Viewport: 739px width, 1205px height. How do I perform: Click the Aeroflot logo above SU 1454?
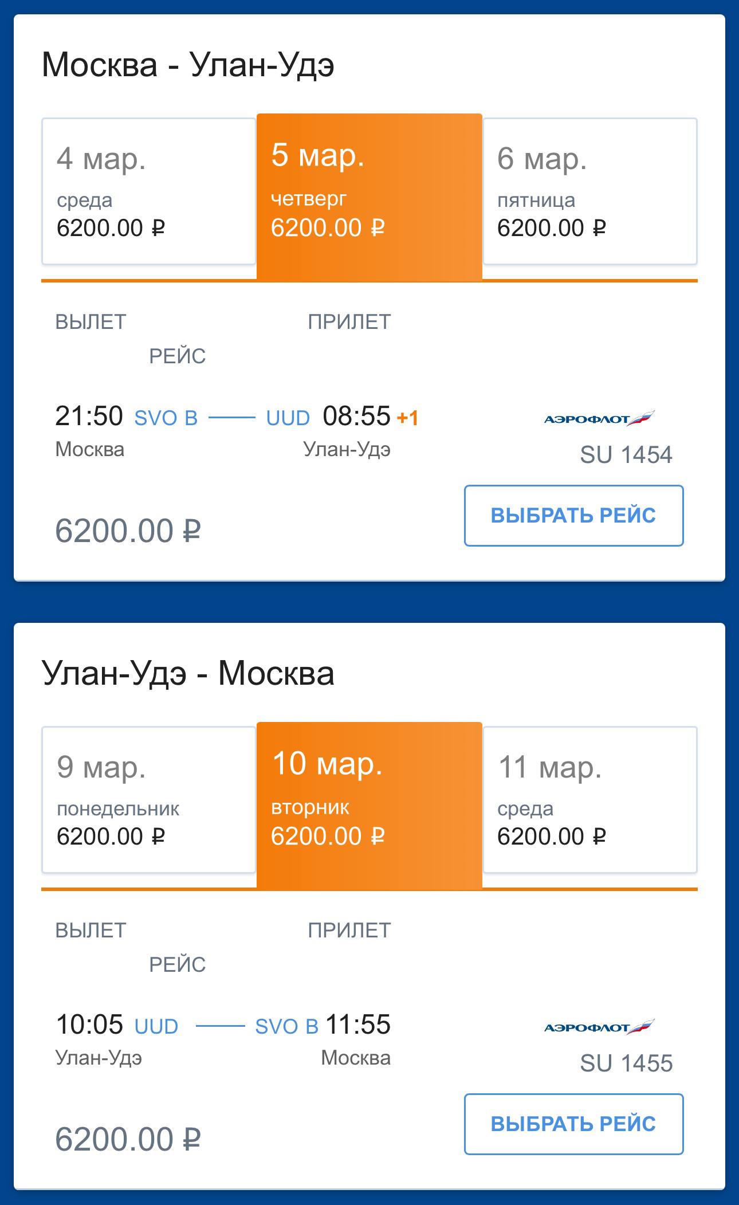[599, 419]
